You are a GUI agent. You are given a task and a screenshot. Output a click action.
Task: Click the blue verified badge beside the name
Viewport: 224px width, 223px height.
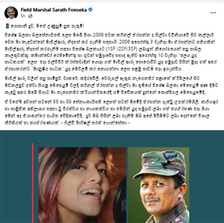[91, 10]
